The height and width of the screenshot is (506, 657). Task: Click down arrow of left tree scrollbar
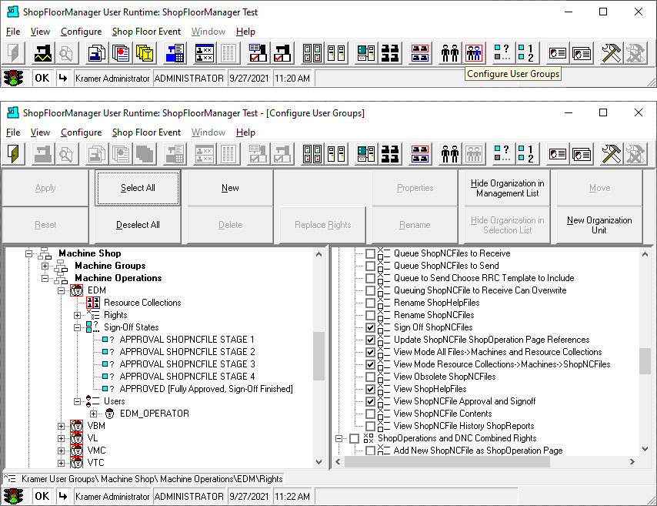click(x=318, y=462)
